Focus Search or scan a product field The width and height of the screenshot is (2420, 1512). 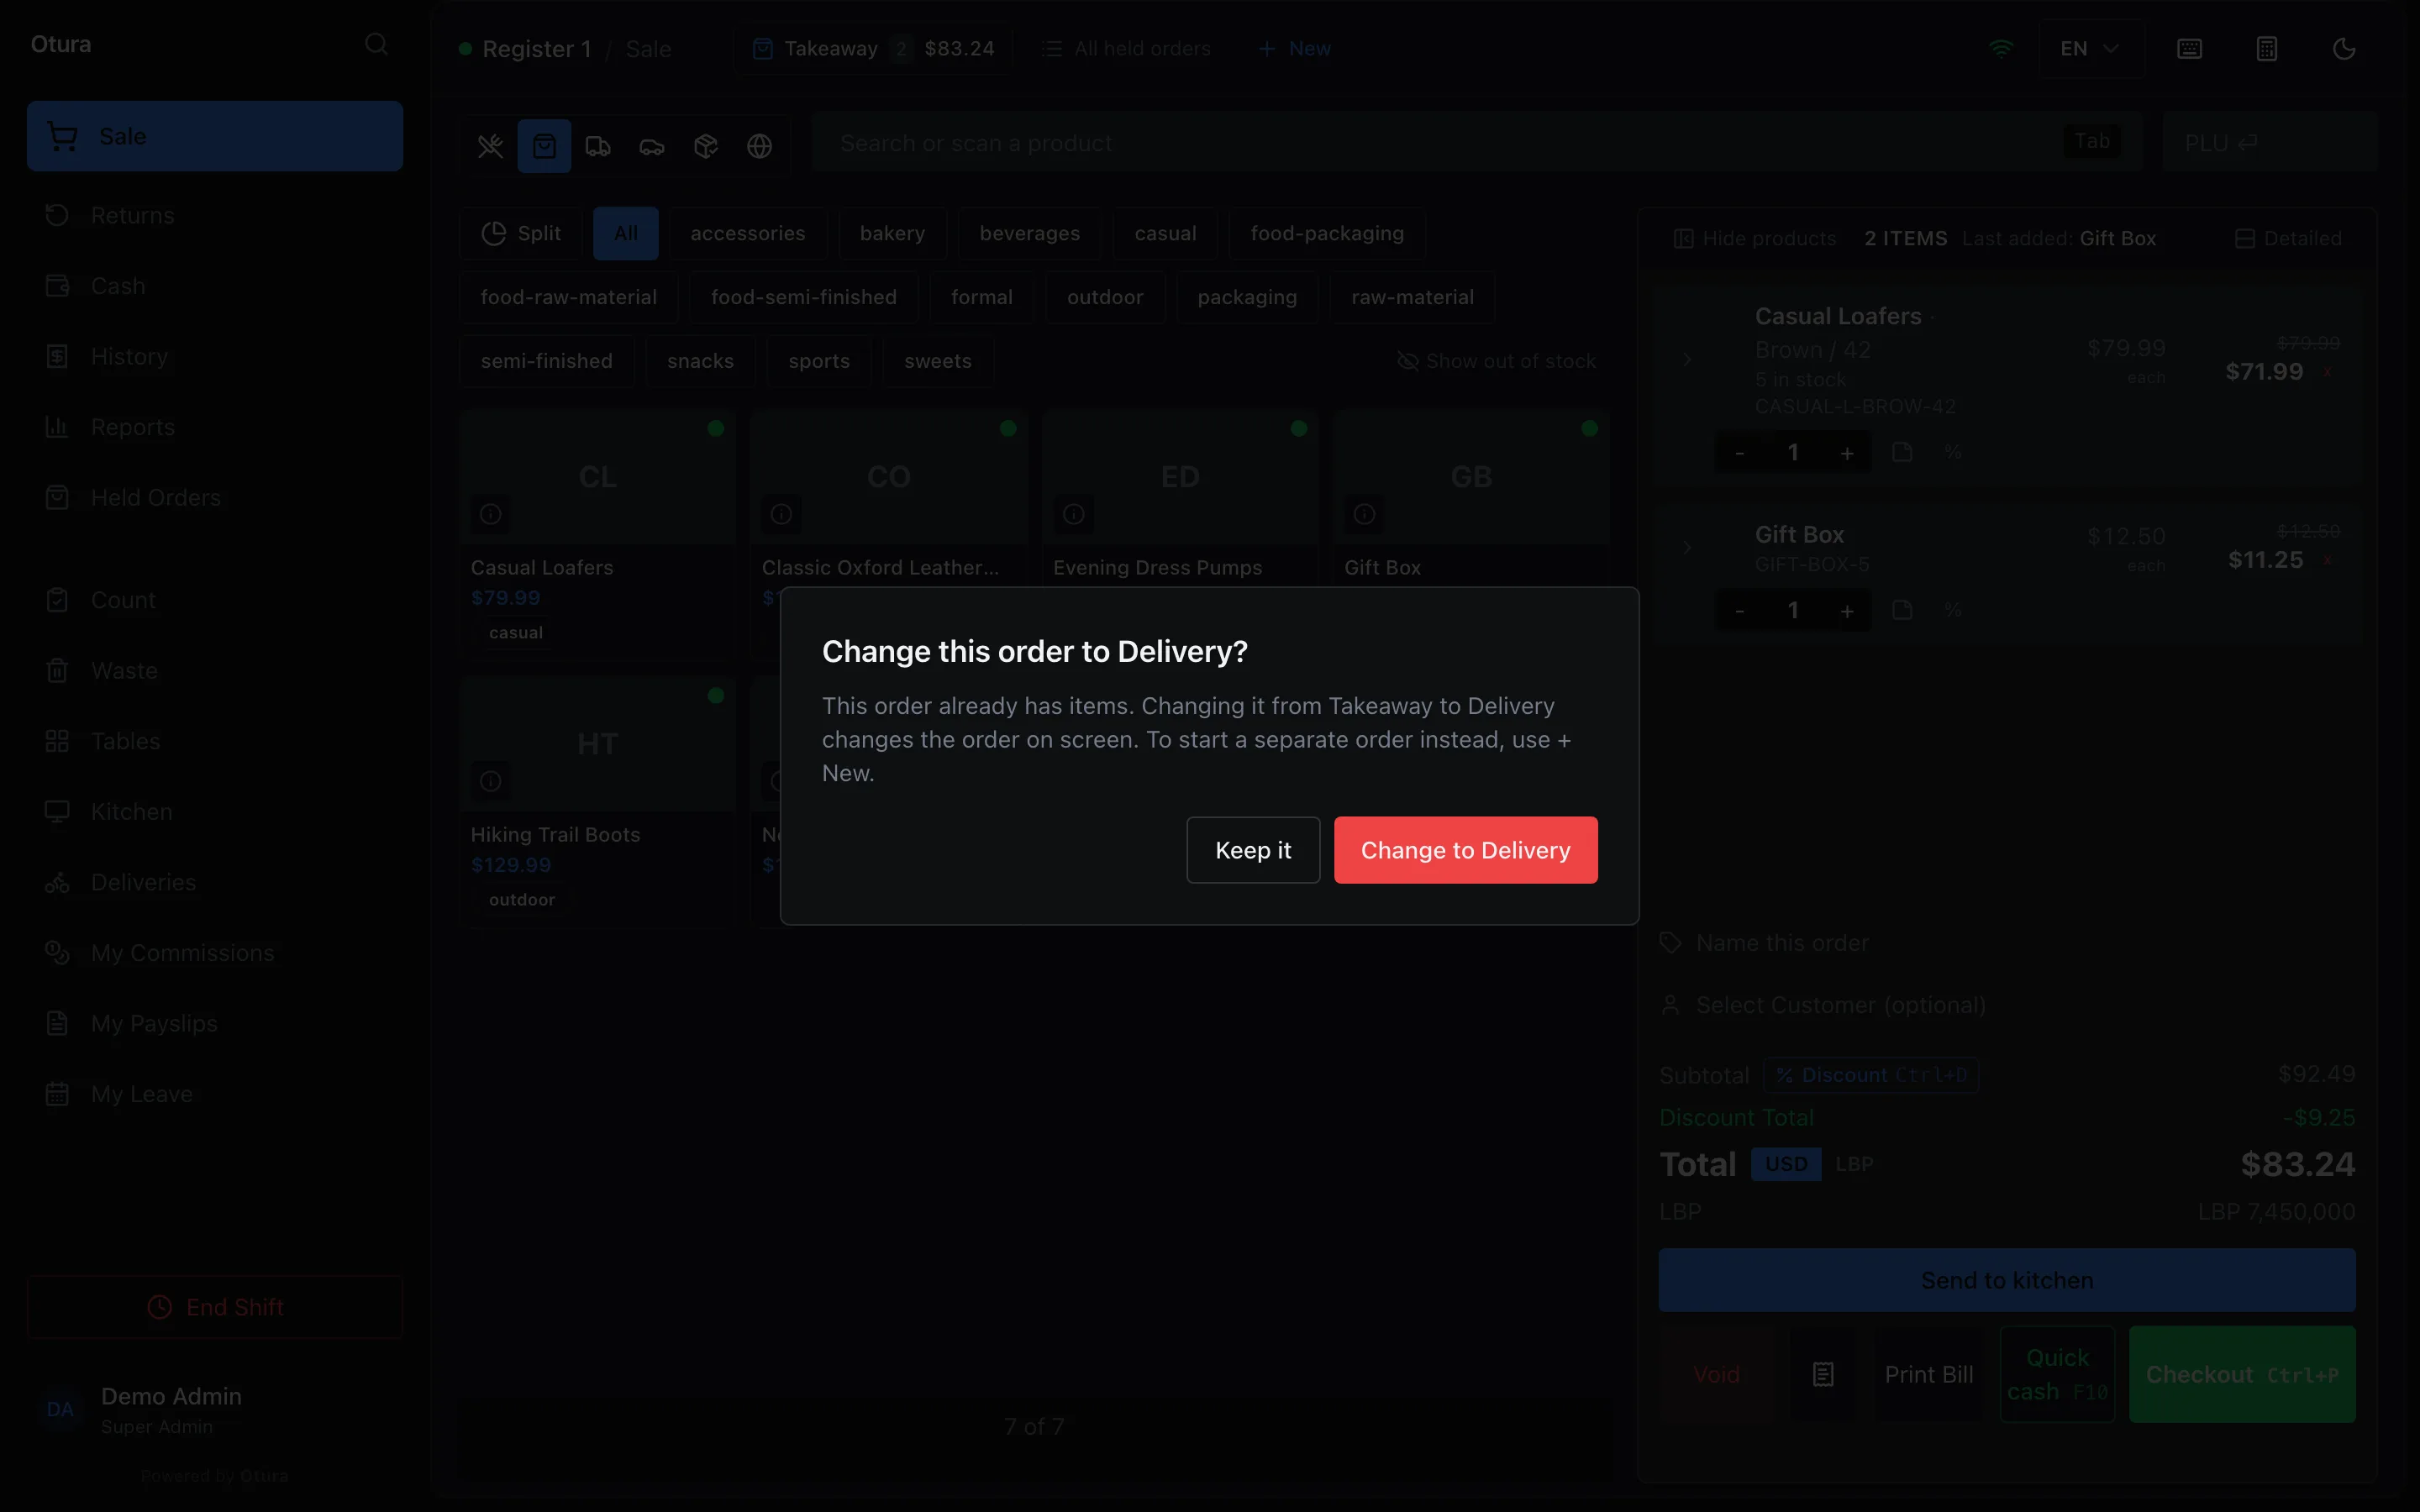click(1477, 143)
